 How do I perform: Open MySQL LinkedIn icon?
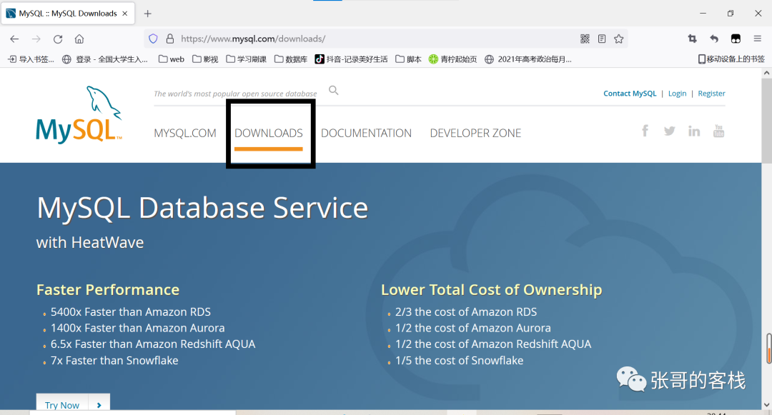click(x=693, y=131)
